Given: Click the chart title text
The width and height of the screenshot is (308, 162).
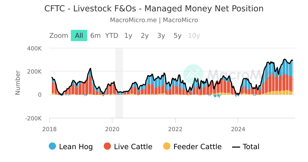Looking at the screenshot, I should tap(154, 8).
